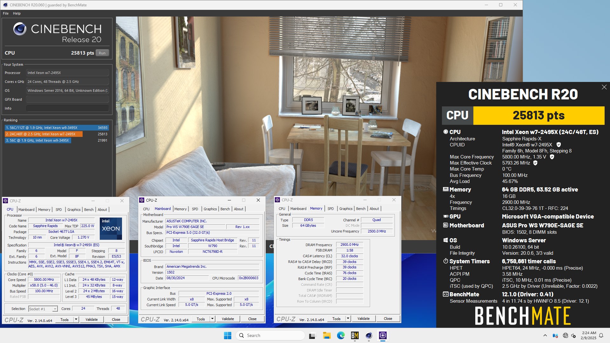Switch to the SPD tab in the first CPU-Z window
The height and width of the screenshot is (343, 610).
[59, 210]
